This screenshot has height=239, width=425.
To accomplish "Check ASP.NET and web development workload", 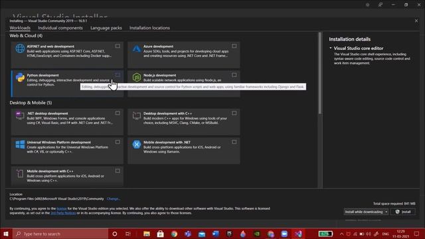I will pos(118,46).
